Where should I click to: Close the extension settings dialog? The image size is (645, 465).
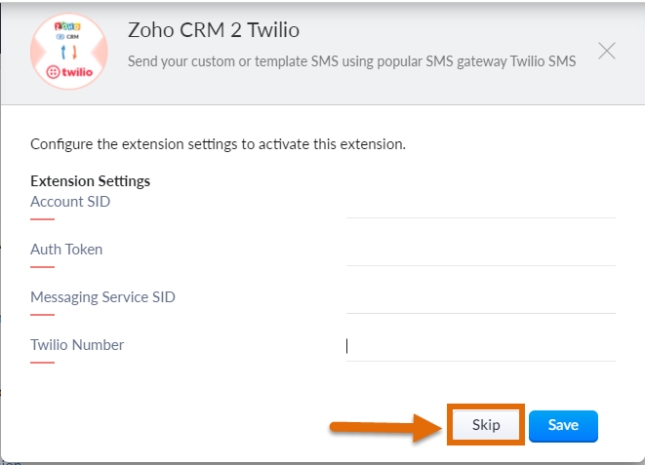(x=607, y=51)
